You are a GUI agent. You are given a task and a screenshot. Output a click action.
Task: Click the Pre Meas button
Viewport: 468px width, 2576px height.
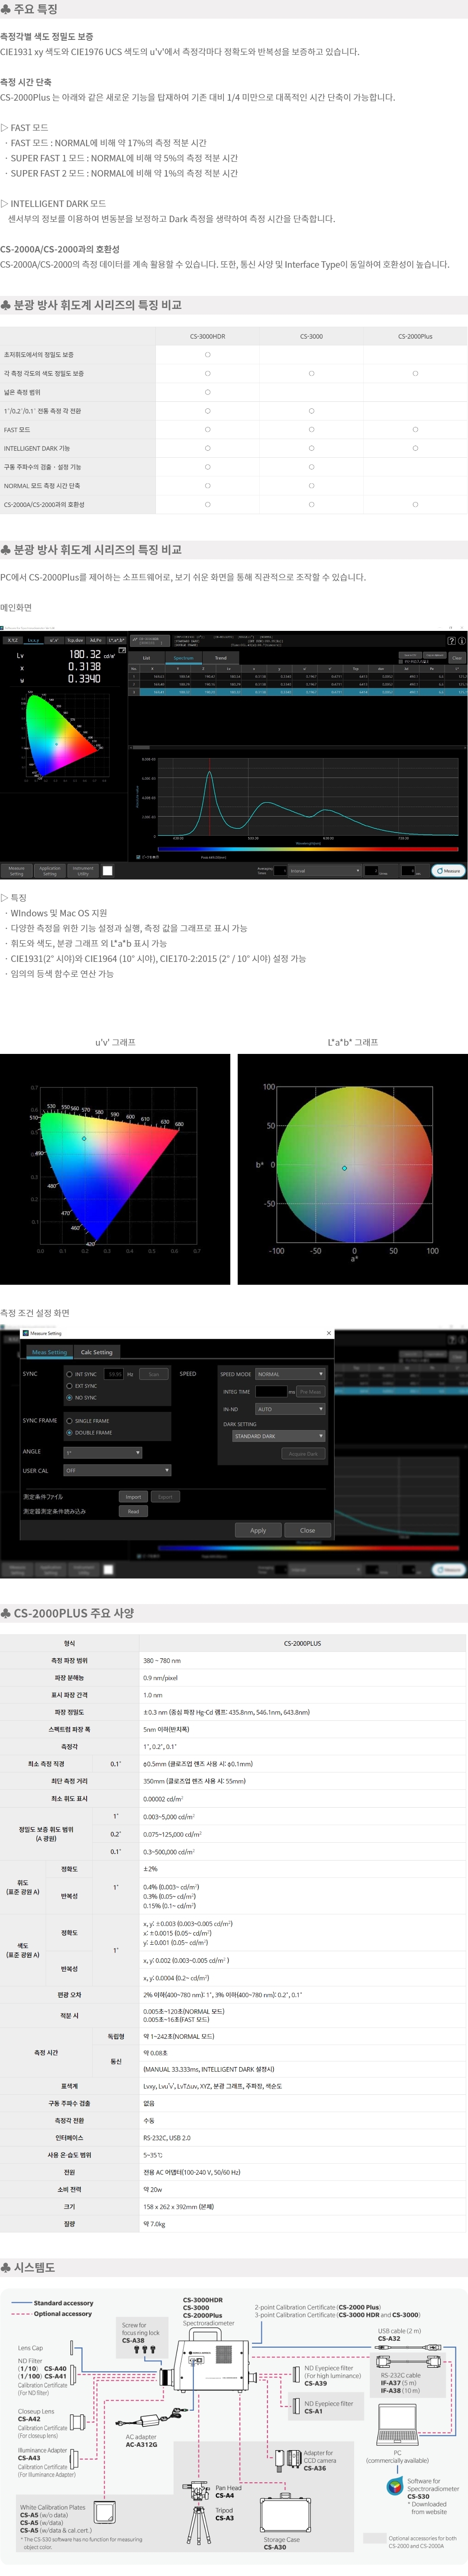click(310, 1392)
